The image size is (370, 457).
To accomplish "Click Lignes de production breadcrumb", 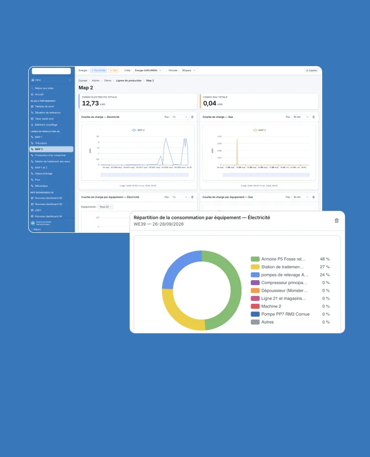I will (x=129, y=80).
